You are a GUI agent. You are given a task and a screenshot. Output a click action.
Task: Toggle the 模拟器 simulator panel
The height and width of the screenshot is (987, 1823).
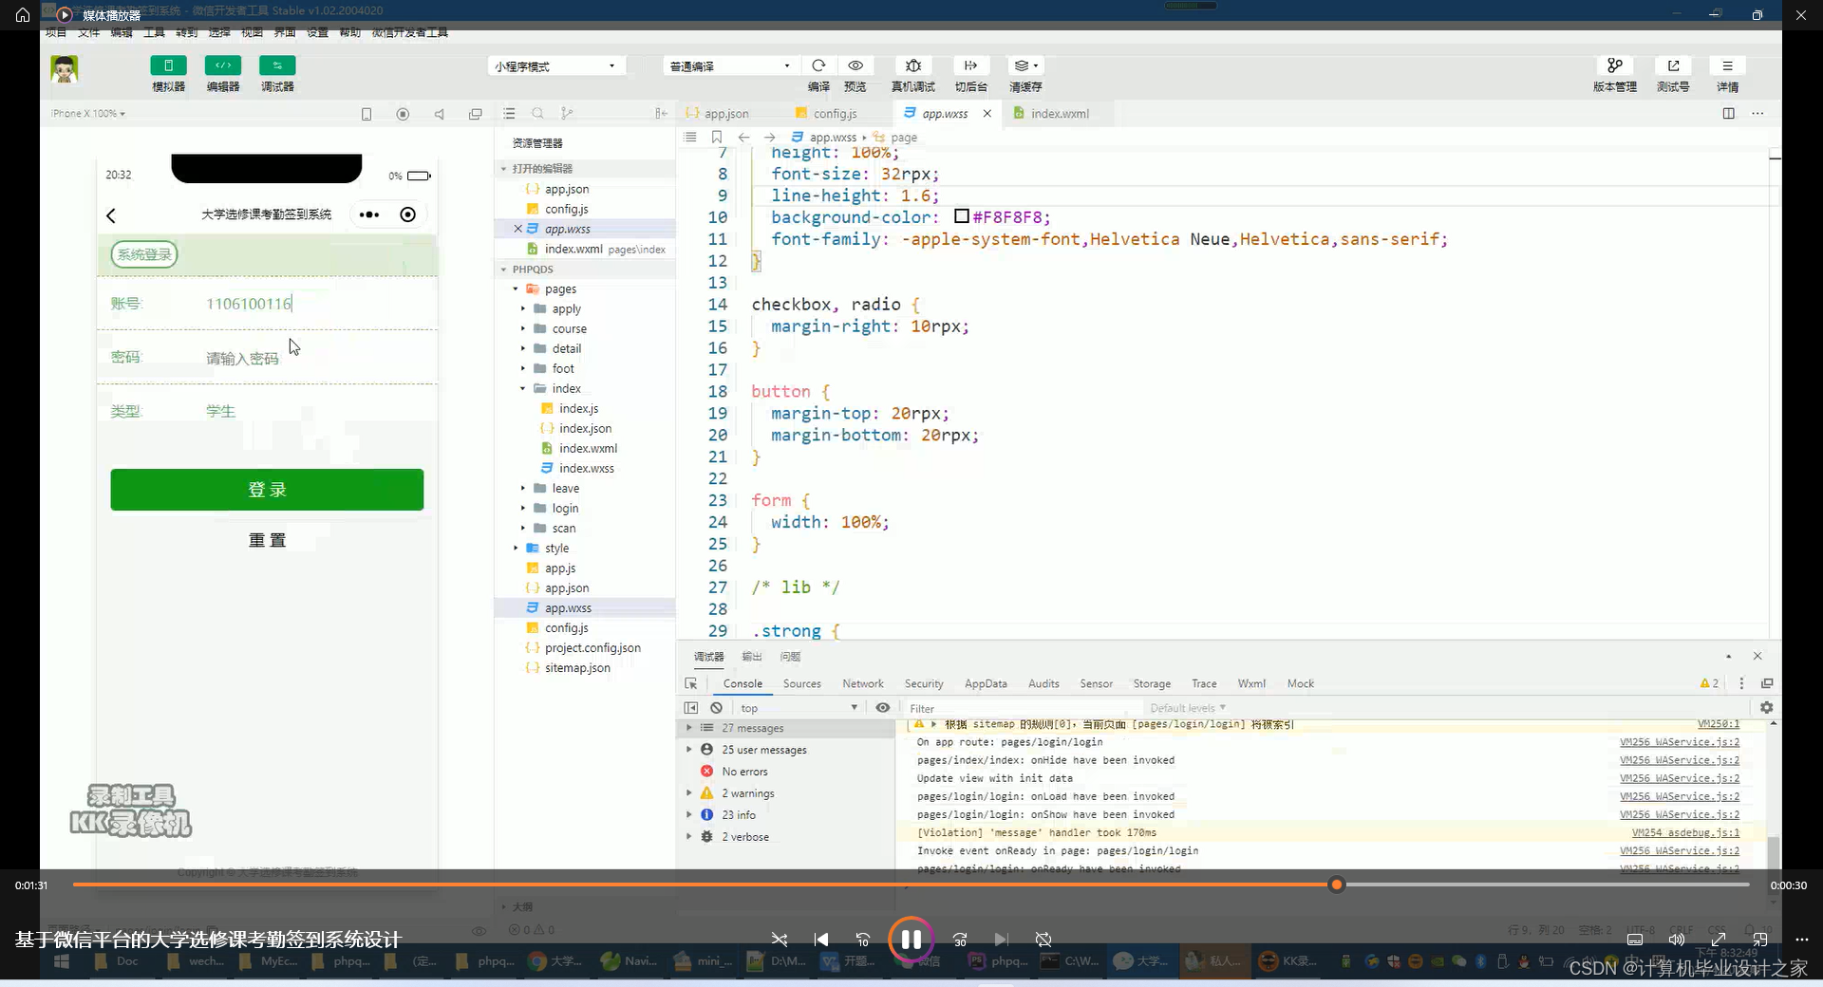pos(168,65)
